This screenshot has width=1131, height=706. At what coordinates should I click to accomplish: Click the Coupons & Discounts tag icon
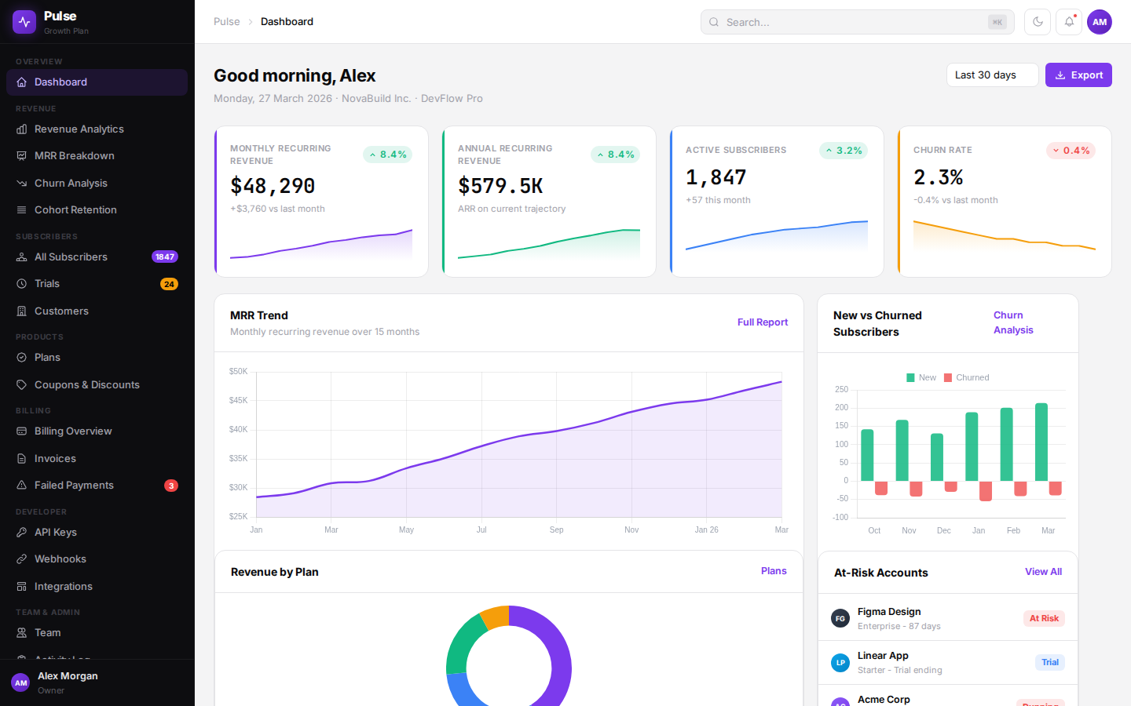pos(22,385)
